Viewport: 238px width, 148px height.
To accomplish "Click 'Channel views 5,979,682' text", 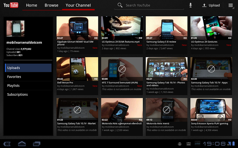I will 19,49.
